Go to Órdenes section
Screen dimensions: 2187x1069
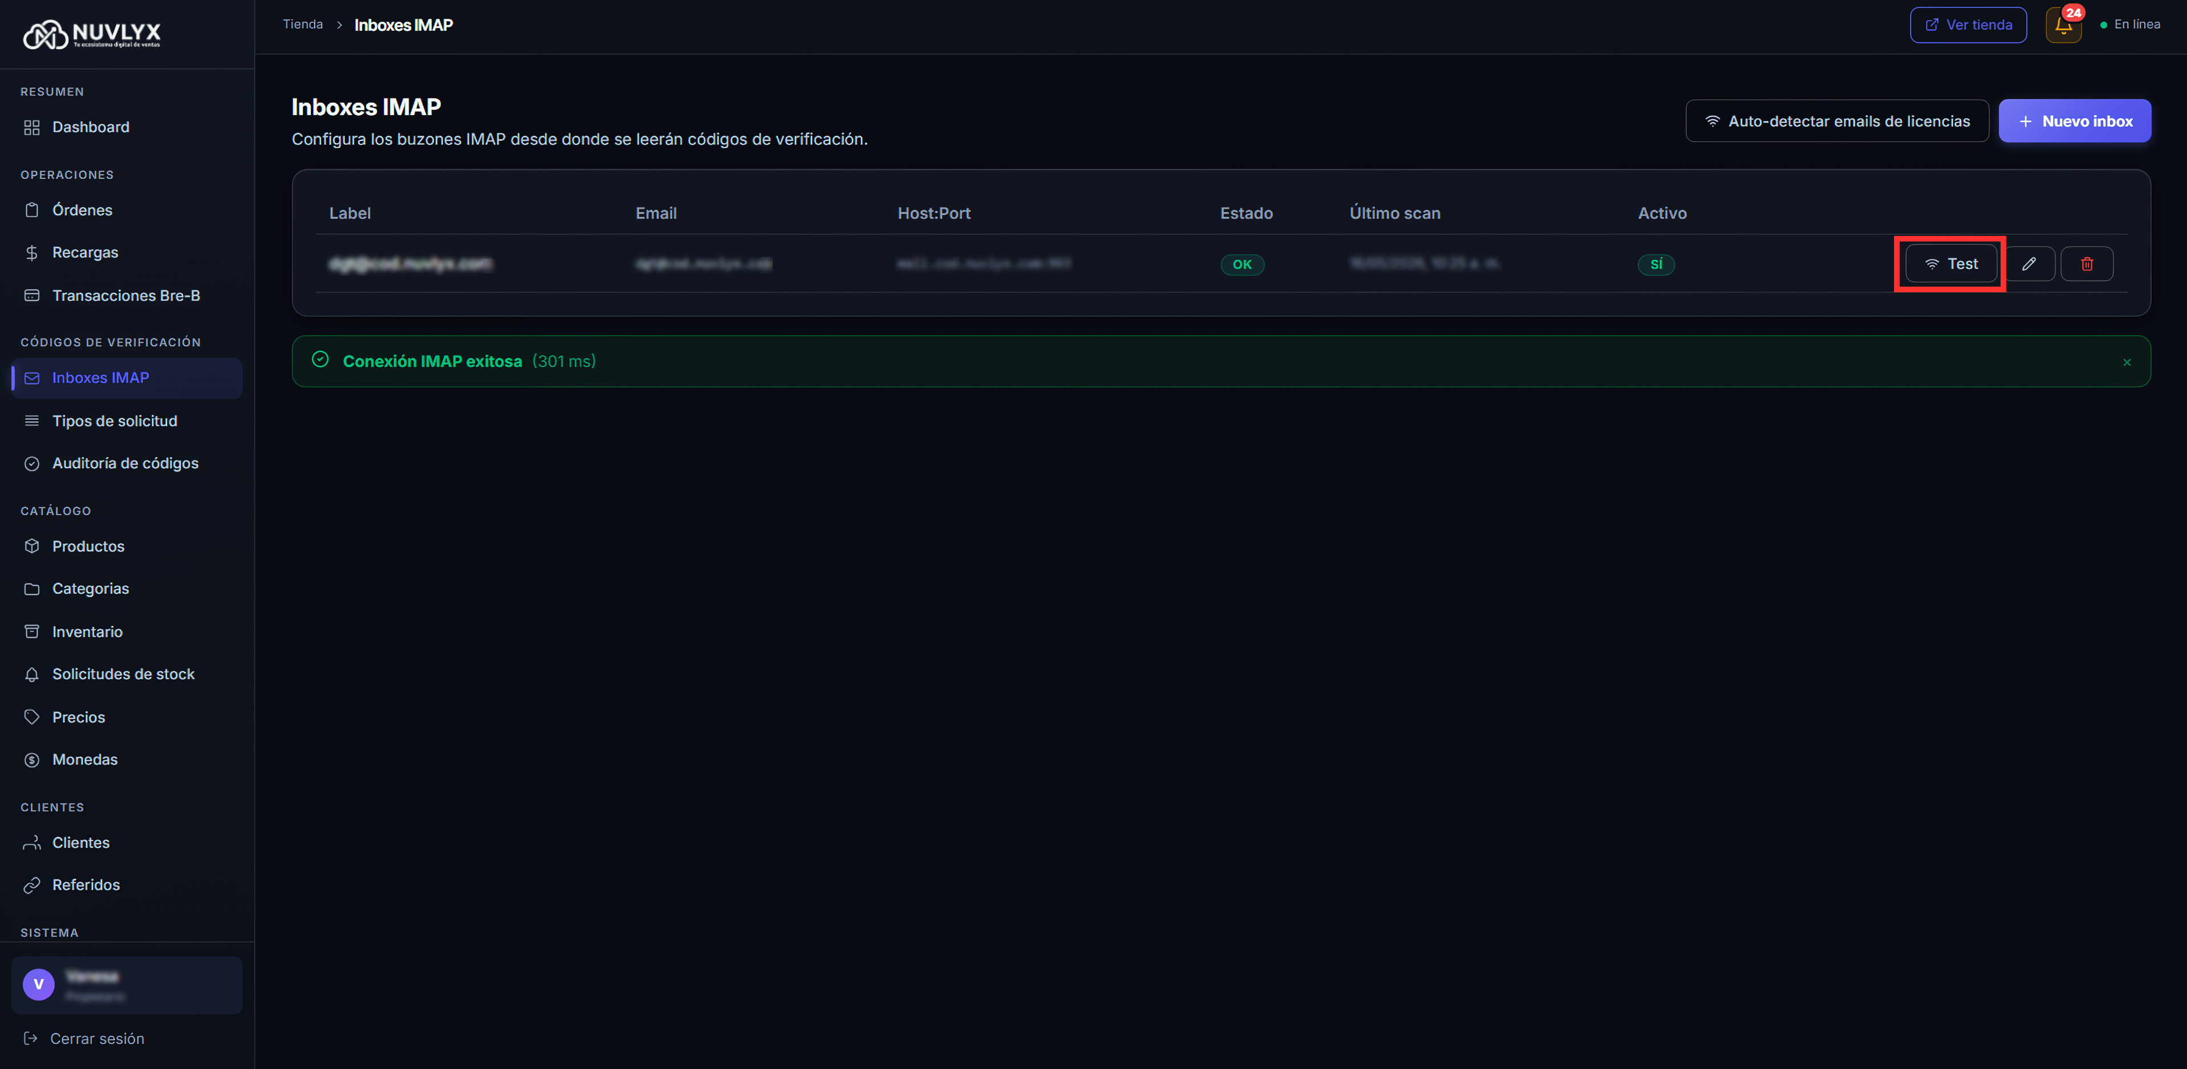point(127,211)
